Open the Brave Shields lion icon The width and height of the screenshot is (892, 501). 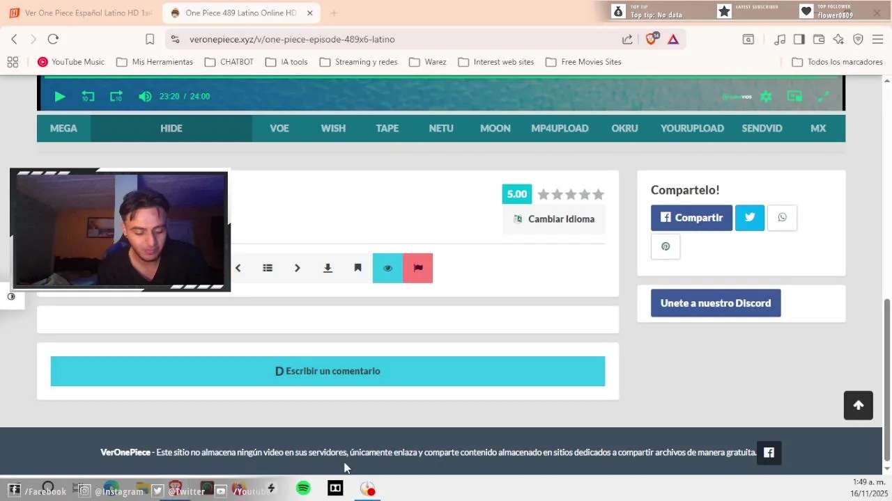coord(652,39)
